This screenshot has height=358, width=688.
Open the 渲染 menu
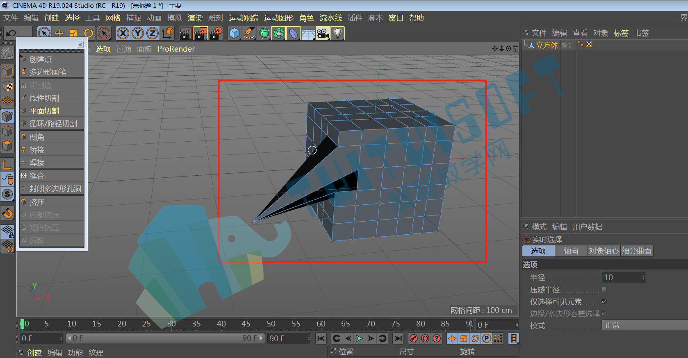pos(195,18)
